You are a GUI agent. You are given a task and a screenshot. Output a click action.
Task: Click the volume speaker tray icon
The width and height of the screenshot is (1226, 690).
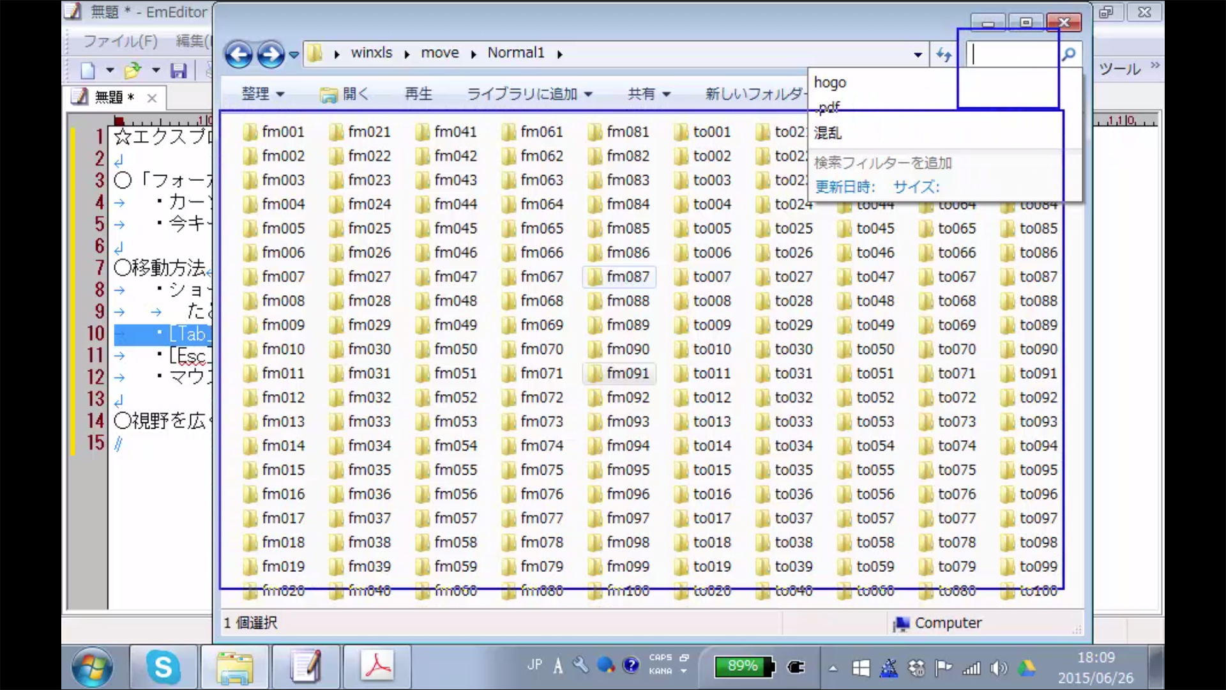[997, 668]
